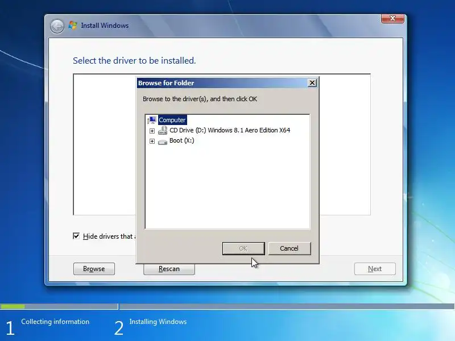
Task: Click the Next button
Action: click(x=375, y=269)
